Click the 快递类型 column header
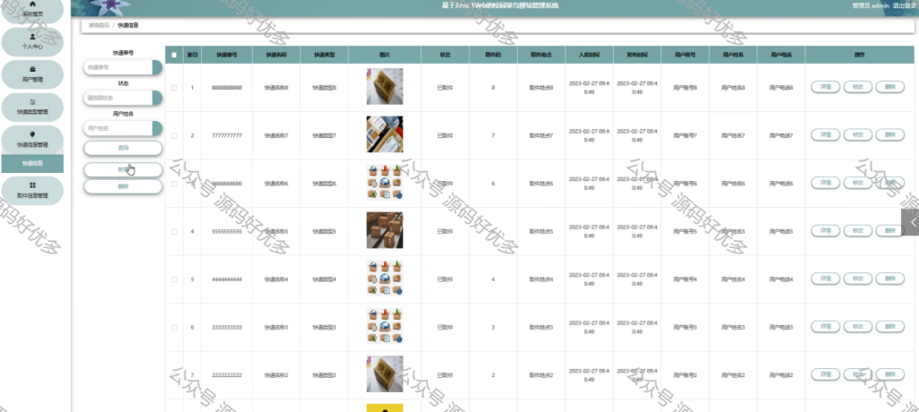This screenshot has width=919, height=412. [x=324, y=55]
